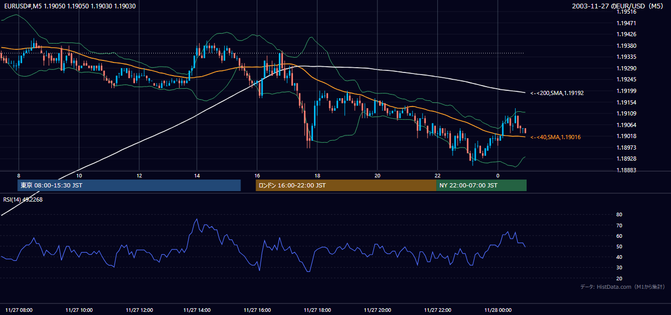Click the NY 22:00-07:00 JST session bar
The height and width of the screenshot is (315, 671).
point(481,185)
